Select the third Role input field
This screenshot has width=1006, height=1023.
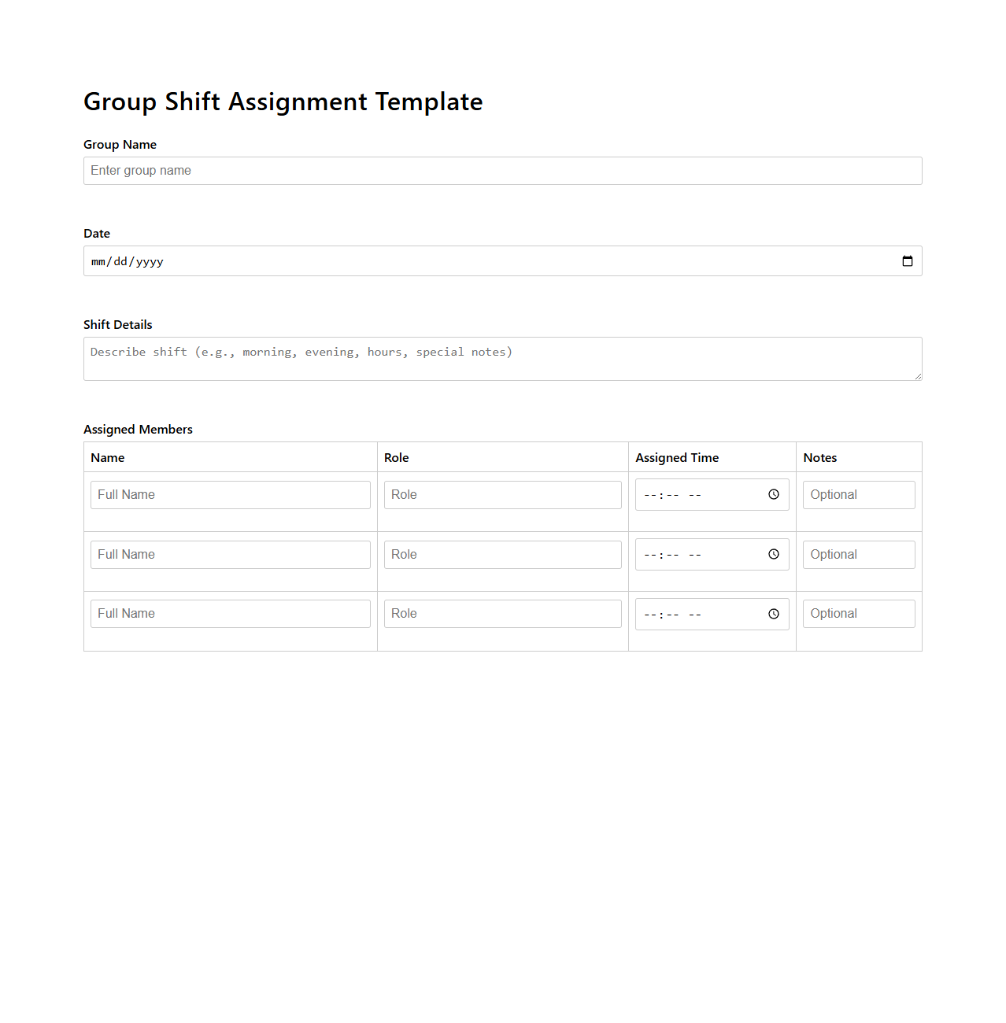point(502,613)
